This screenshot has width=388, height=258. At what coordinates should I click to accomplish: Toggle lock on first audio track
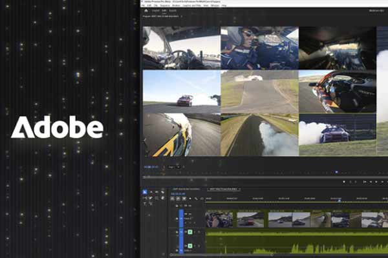[177, 232]
